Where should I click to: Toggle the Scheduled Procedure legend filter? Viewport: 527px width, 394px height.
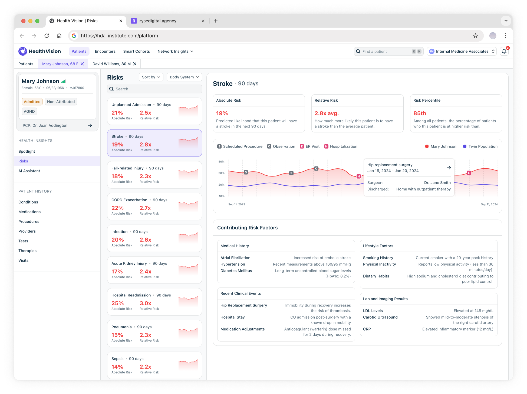pyautogui.click(x=240, y=146)
